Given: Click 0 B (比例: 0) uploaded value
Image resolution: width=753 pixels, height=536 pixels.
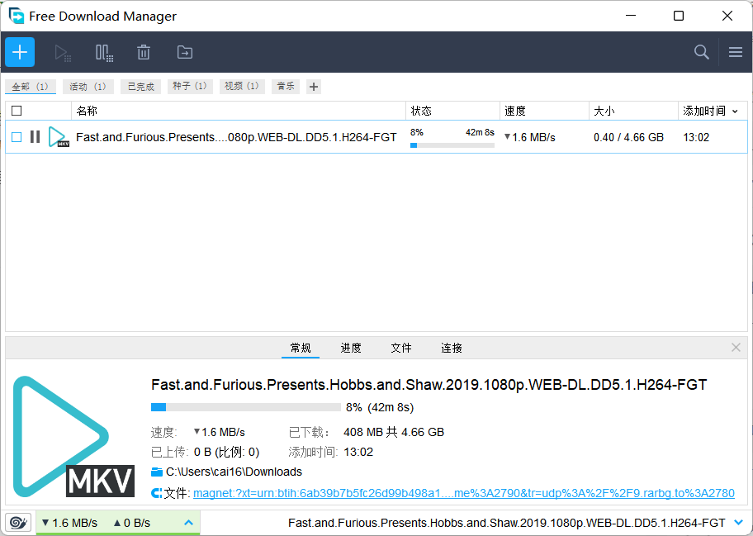Looking at the screenshot, I should click(227, 452).
